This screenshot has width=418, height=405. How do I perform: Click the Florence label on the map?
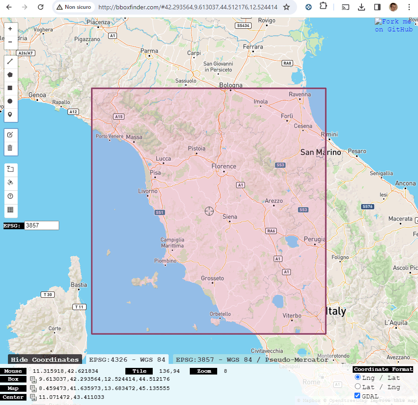[224, 166]
